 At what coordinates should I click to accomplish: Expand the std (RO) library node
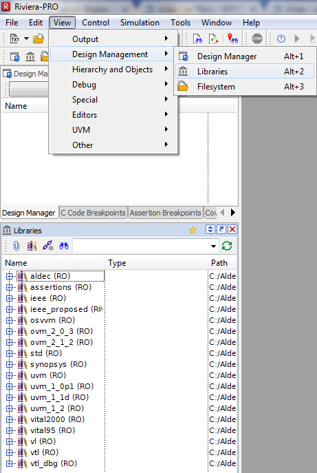[x=10, y=353]
